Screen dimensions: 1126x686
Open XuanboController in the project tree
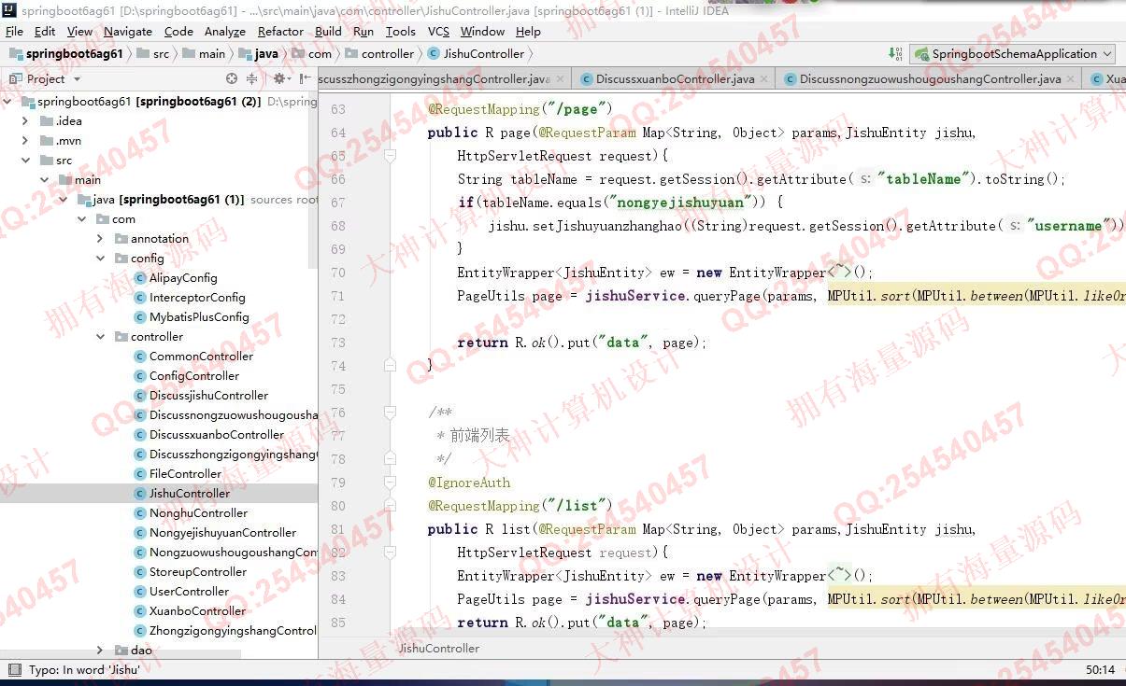[197, 610]
